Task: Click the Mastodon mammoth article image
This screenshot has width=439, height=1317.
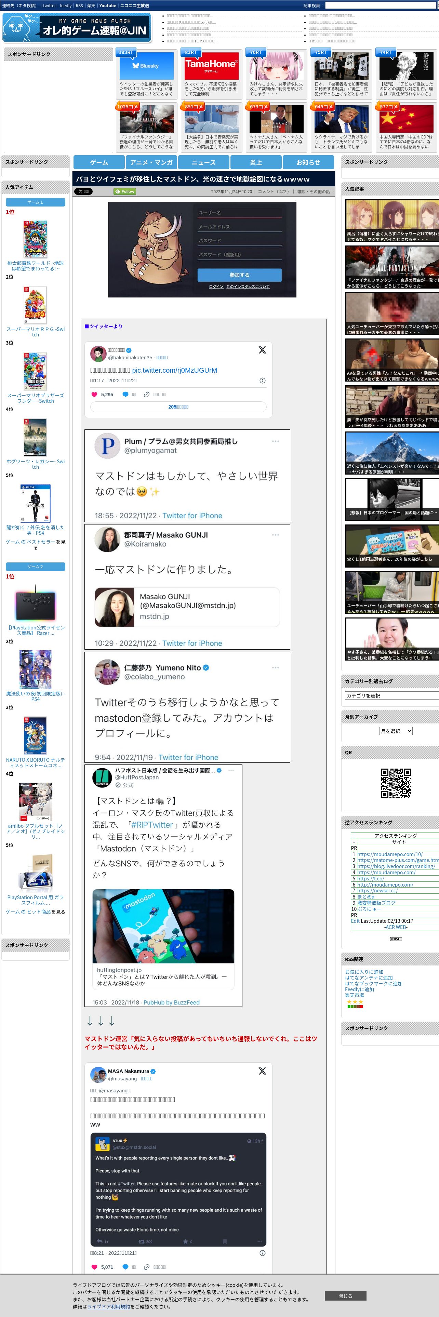Action: pyautogui.click(x=202, y=250)
